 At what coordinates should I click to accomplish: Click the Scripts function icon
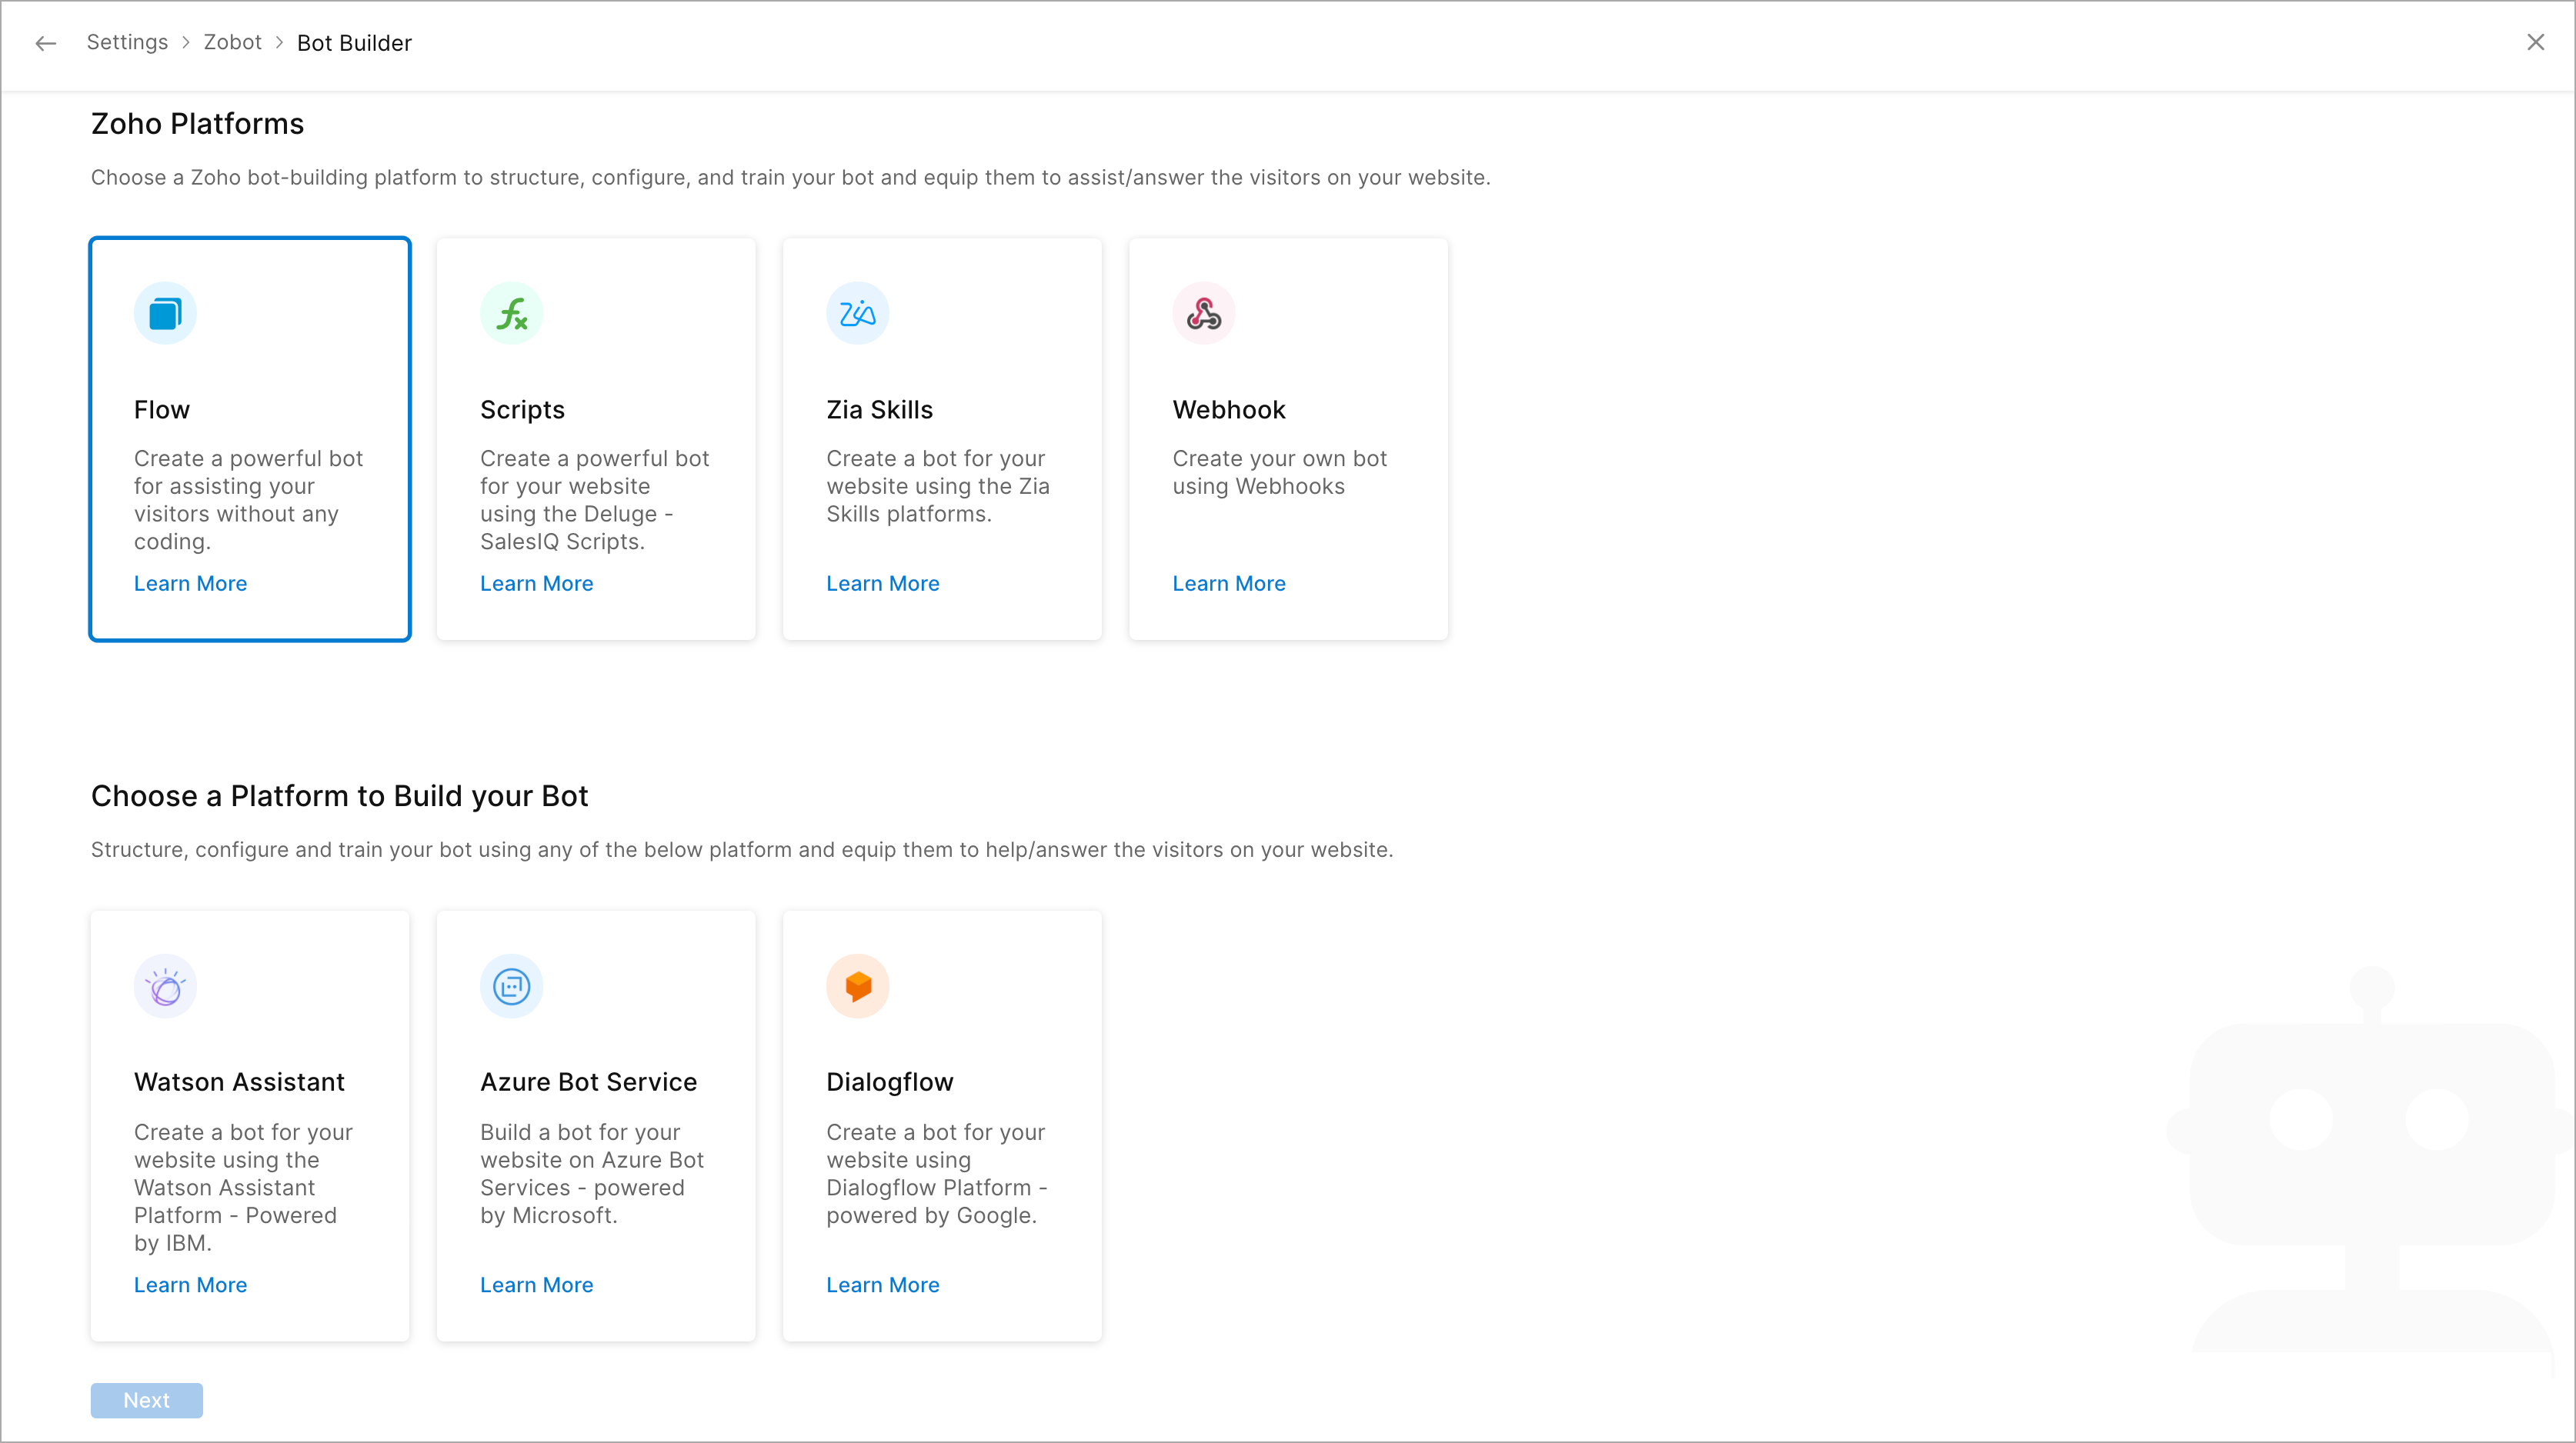point(511,312)
